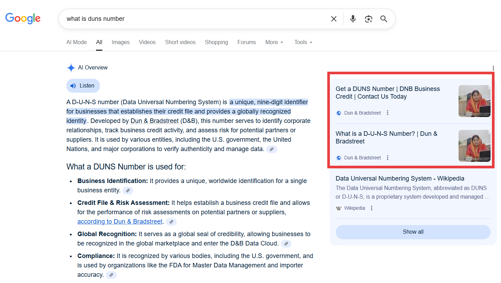Start voice search with microphone icon
This screenshot has width=501, height=283.
tap(353, 19)
